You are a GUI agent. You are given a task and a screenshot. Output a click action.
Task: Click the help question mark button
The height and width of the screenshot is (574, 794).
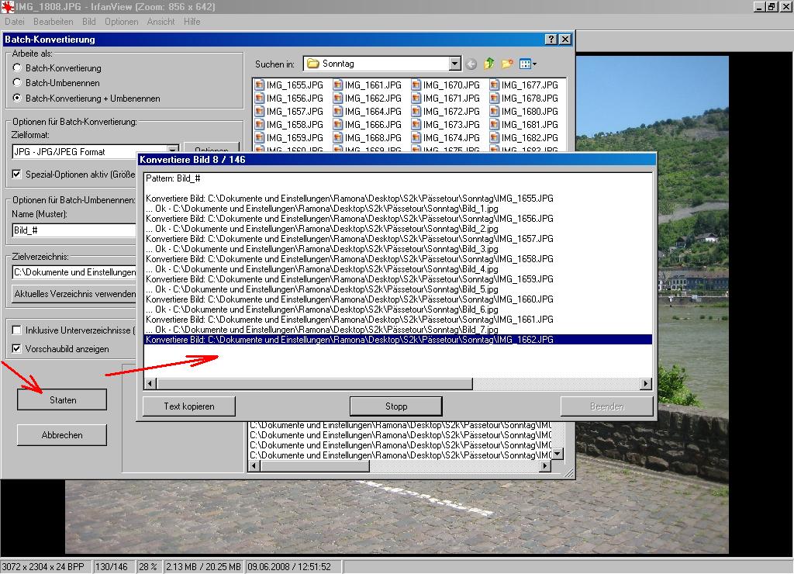click(x=551, y=39)
